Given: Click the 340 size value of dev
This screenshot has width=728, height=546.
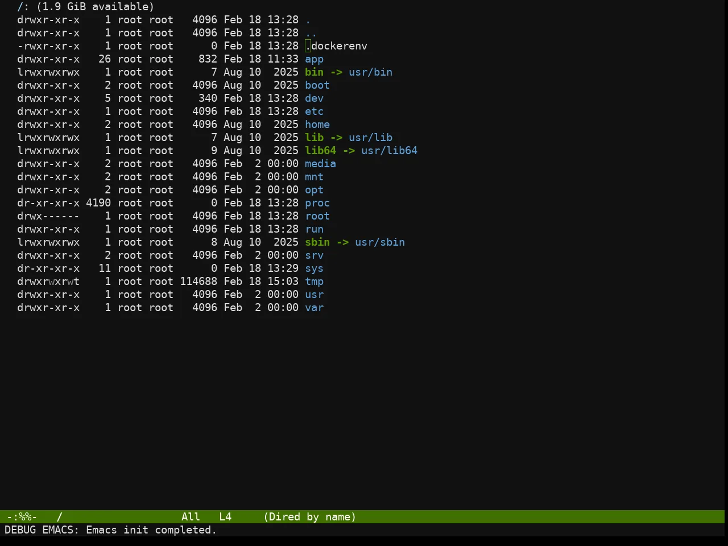Looking at the screenshot, I should 208,98.
